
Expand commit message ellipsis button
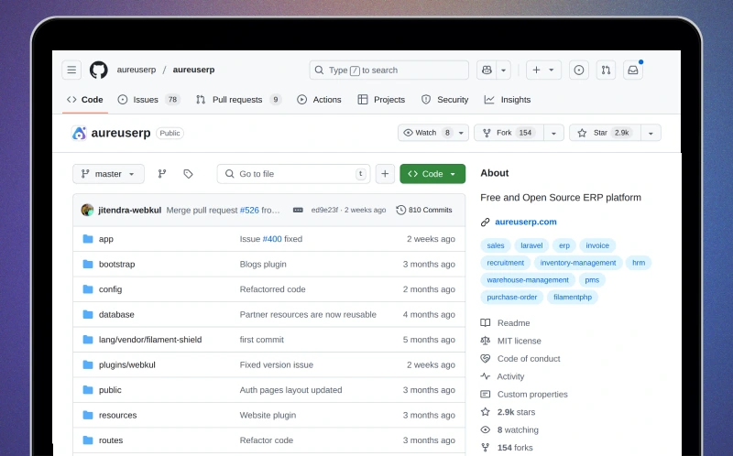(298, 211)
